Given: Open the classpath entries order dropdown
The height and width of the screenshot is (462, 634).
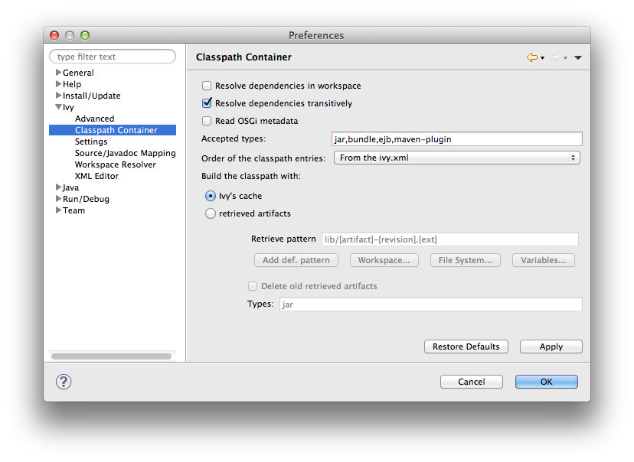Looking at the screenshot, I should point(456,158).
